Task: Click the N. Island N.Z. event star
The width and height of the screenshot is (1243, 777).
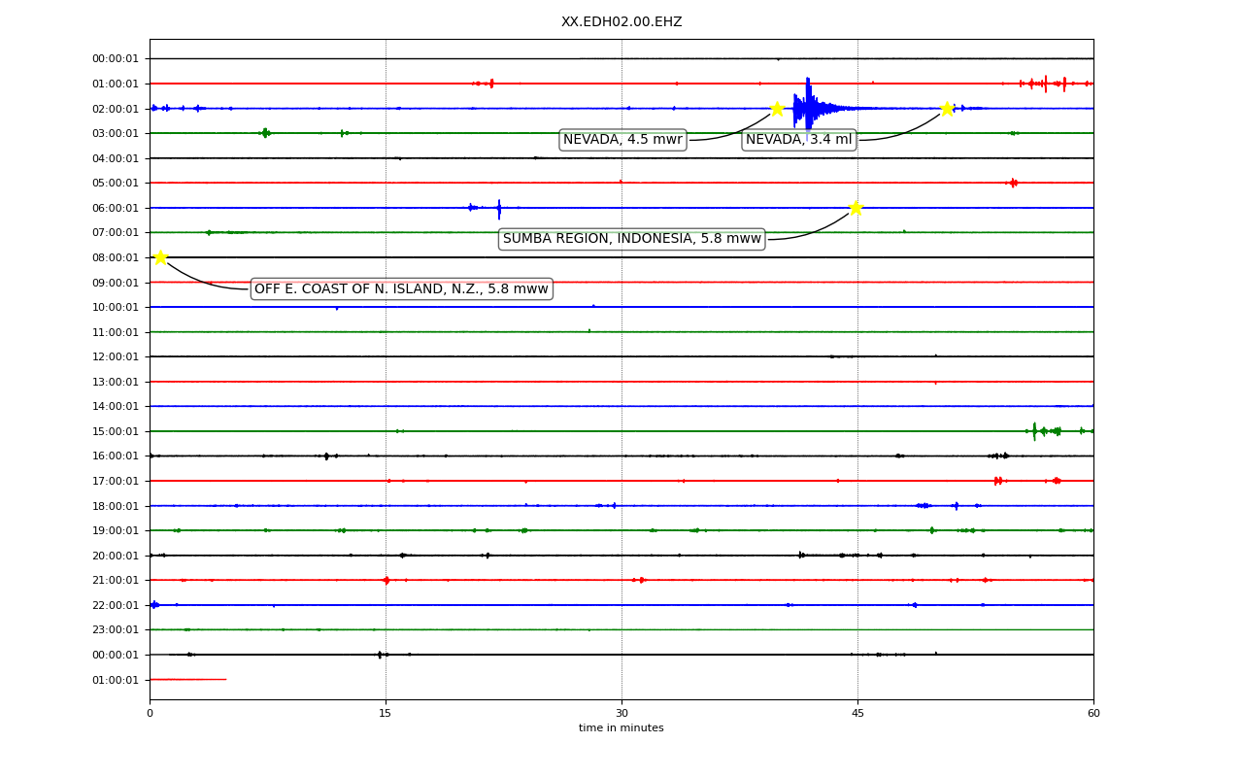Action: tap(160, 257)
